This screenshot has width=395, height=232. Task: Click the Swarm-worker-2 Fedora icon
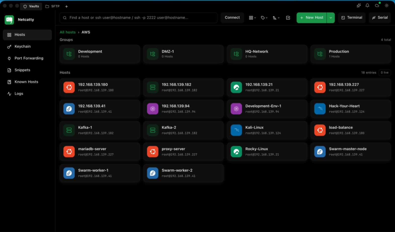click(153, 173)
